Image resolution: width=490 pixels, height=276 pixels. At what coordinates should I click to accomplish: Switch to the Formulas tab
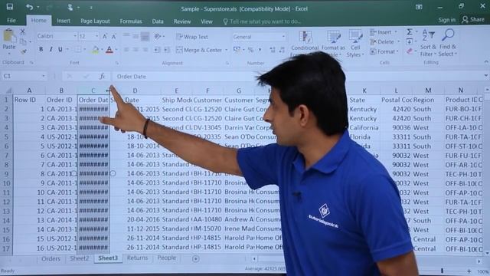[131, 21]
